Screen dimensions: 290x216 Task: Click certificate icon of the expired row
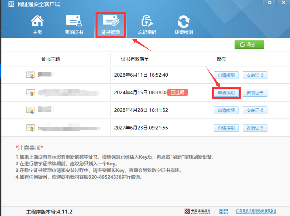click(30, 92)
